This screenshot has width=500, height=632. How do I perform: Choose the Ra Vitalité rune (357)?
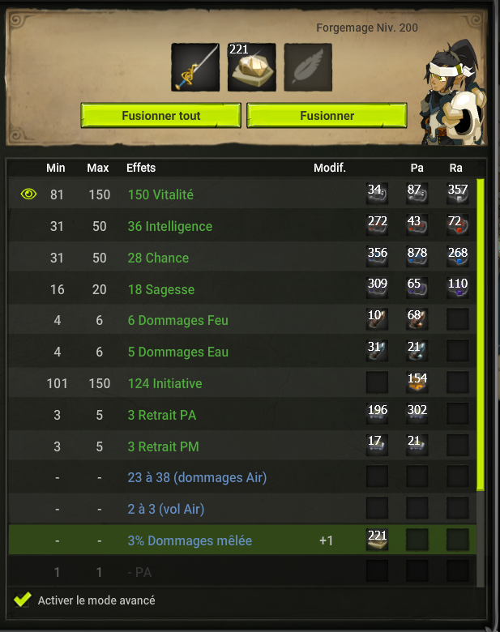click(458, 194)
